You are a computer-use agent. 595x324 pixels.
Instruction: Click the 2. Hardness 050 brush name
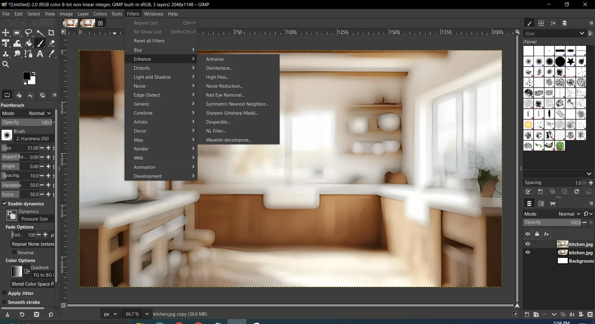pos(33,139)
